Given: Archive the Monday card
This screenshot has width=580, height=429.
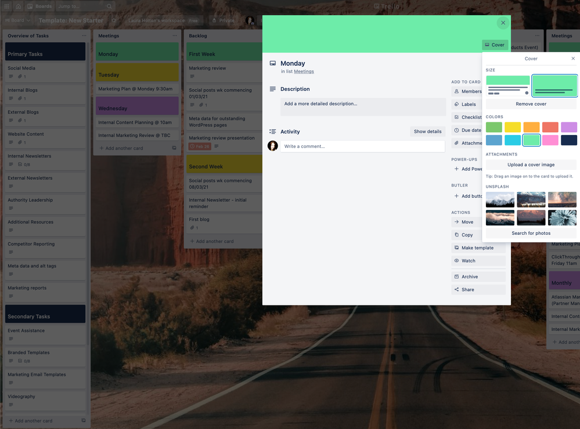Looking at the screenshot, I should 478,277.
